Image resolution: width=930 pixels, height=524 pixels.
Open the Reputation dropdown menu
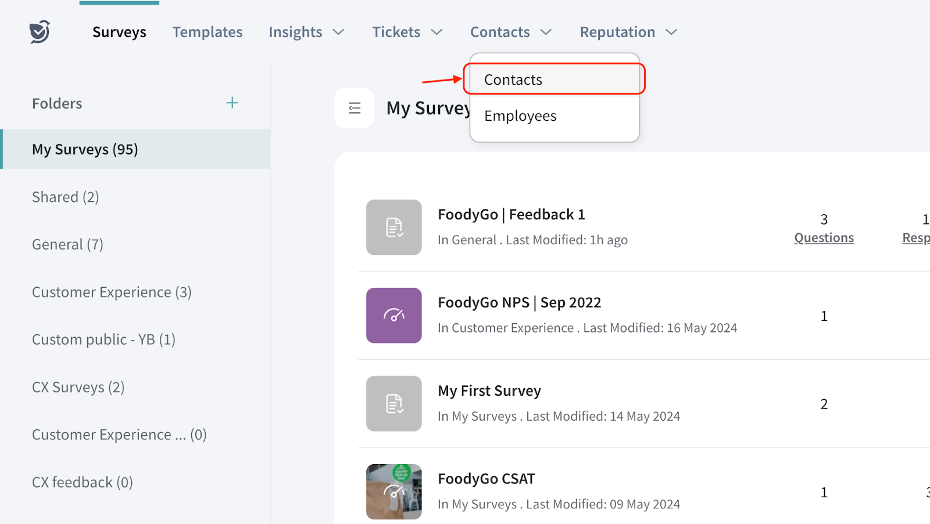(x=628, y=32)
